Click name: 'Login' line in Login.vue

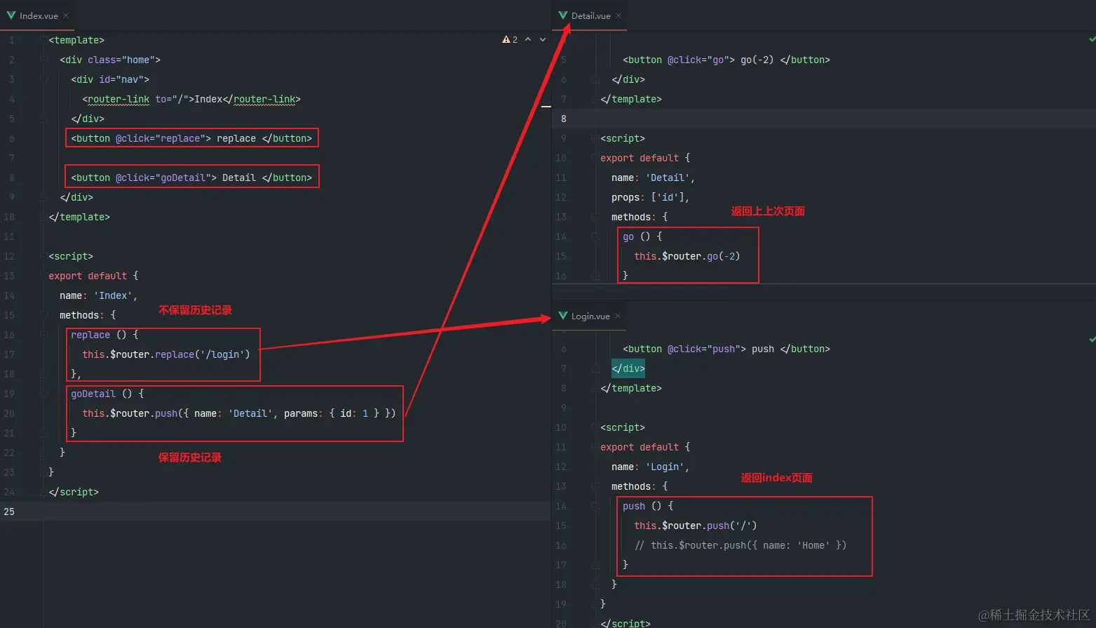651,467
